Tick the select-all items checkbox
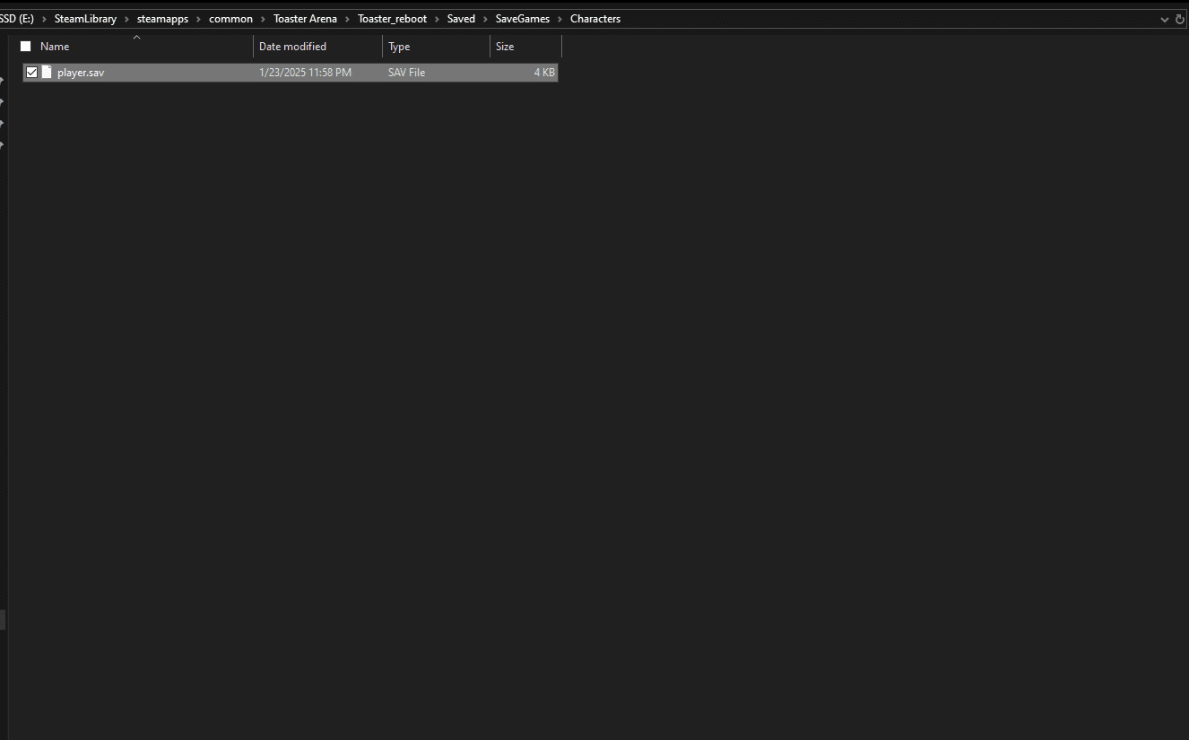1189x740 pixels. tap(25, 47)
